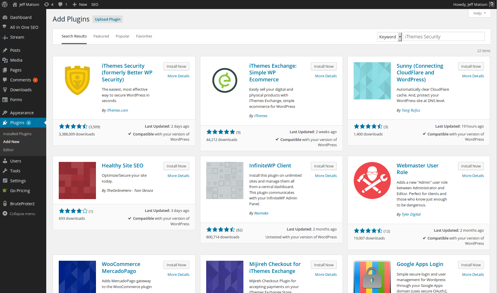Open the Mijireh Checkout for iThemes Exchange title
Viewport: 497px width, 293px height.
[275, 268]
